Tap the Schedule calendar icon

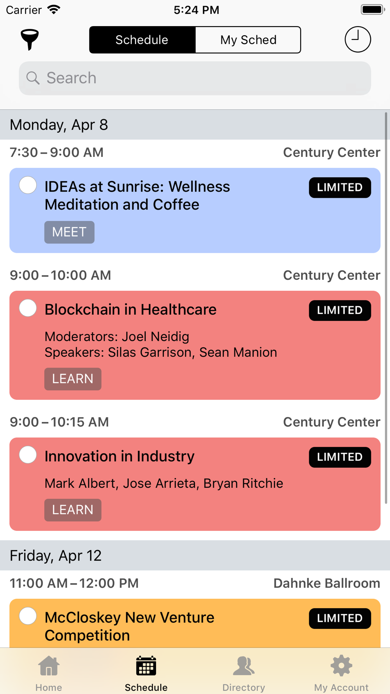click(x=146, y=666)
